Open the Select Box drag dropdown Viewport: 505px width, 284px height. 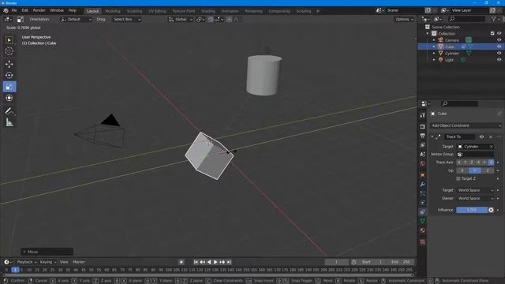127,19
